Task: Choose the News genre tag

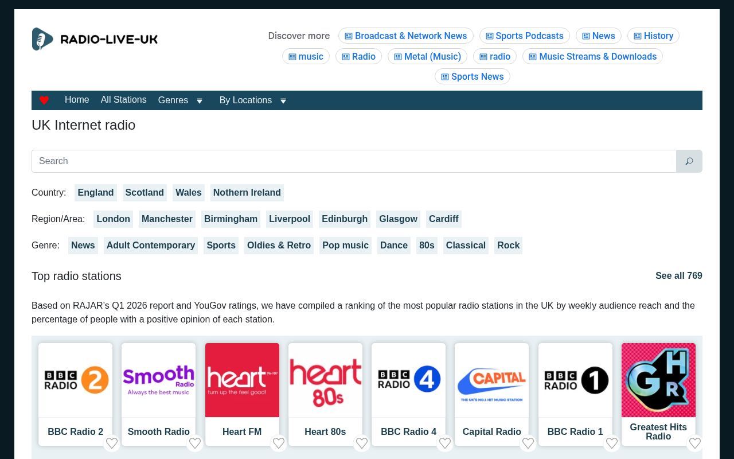Action: click(x=83, y=246)
